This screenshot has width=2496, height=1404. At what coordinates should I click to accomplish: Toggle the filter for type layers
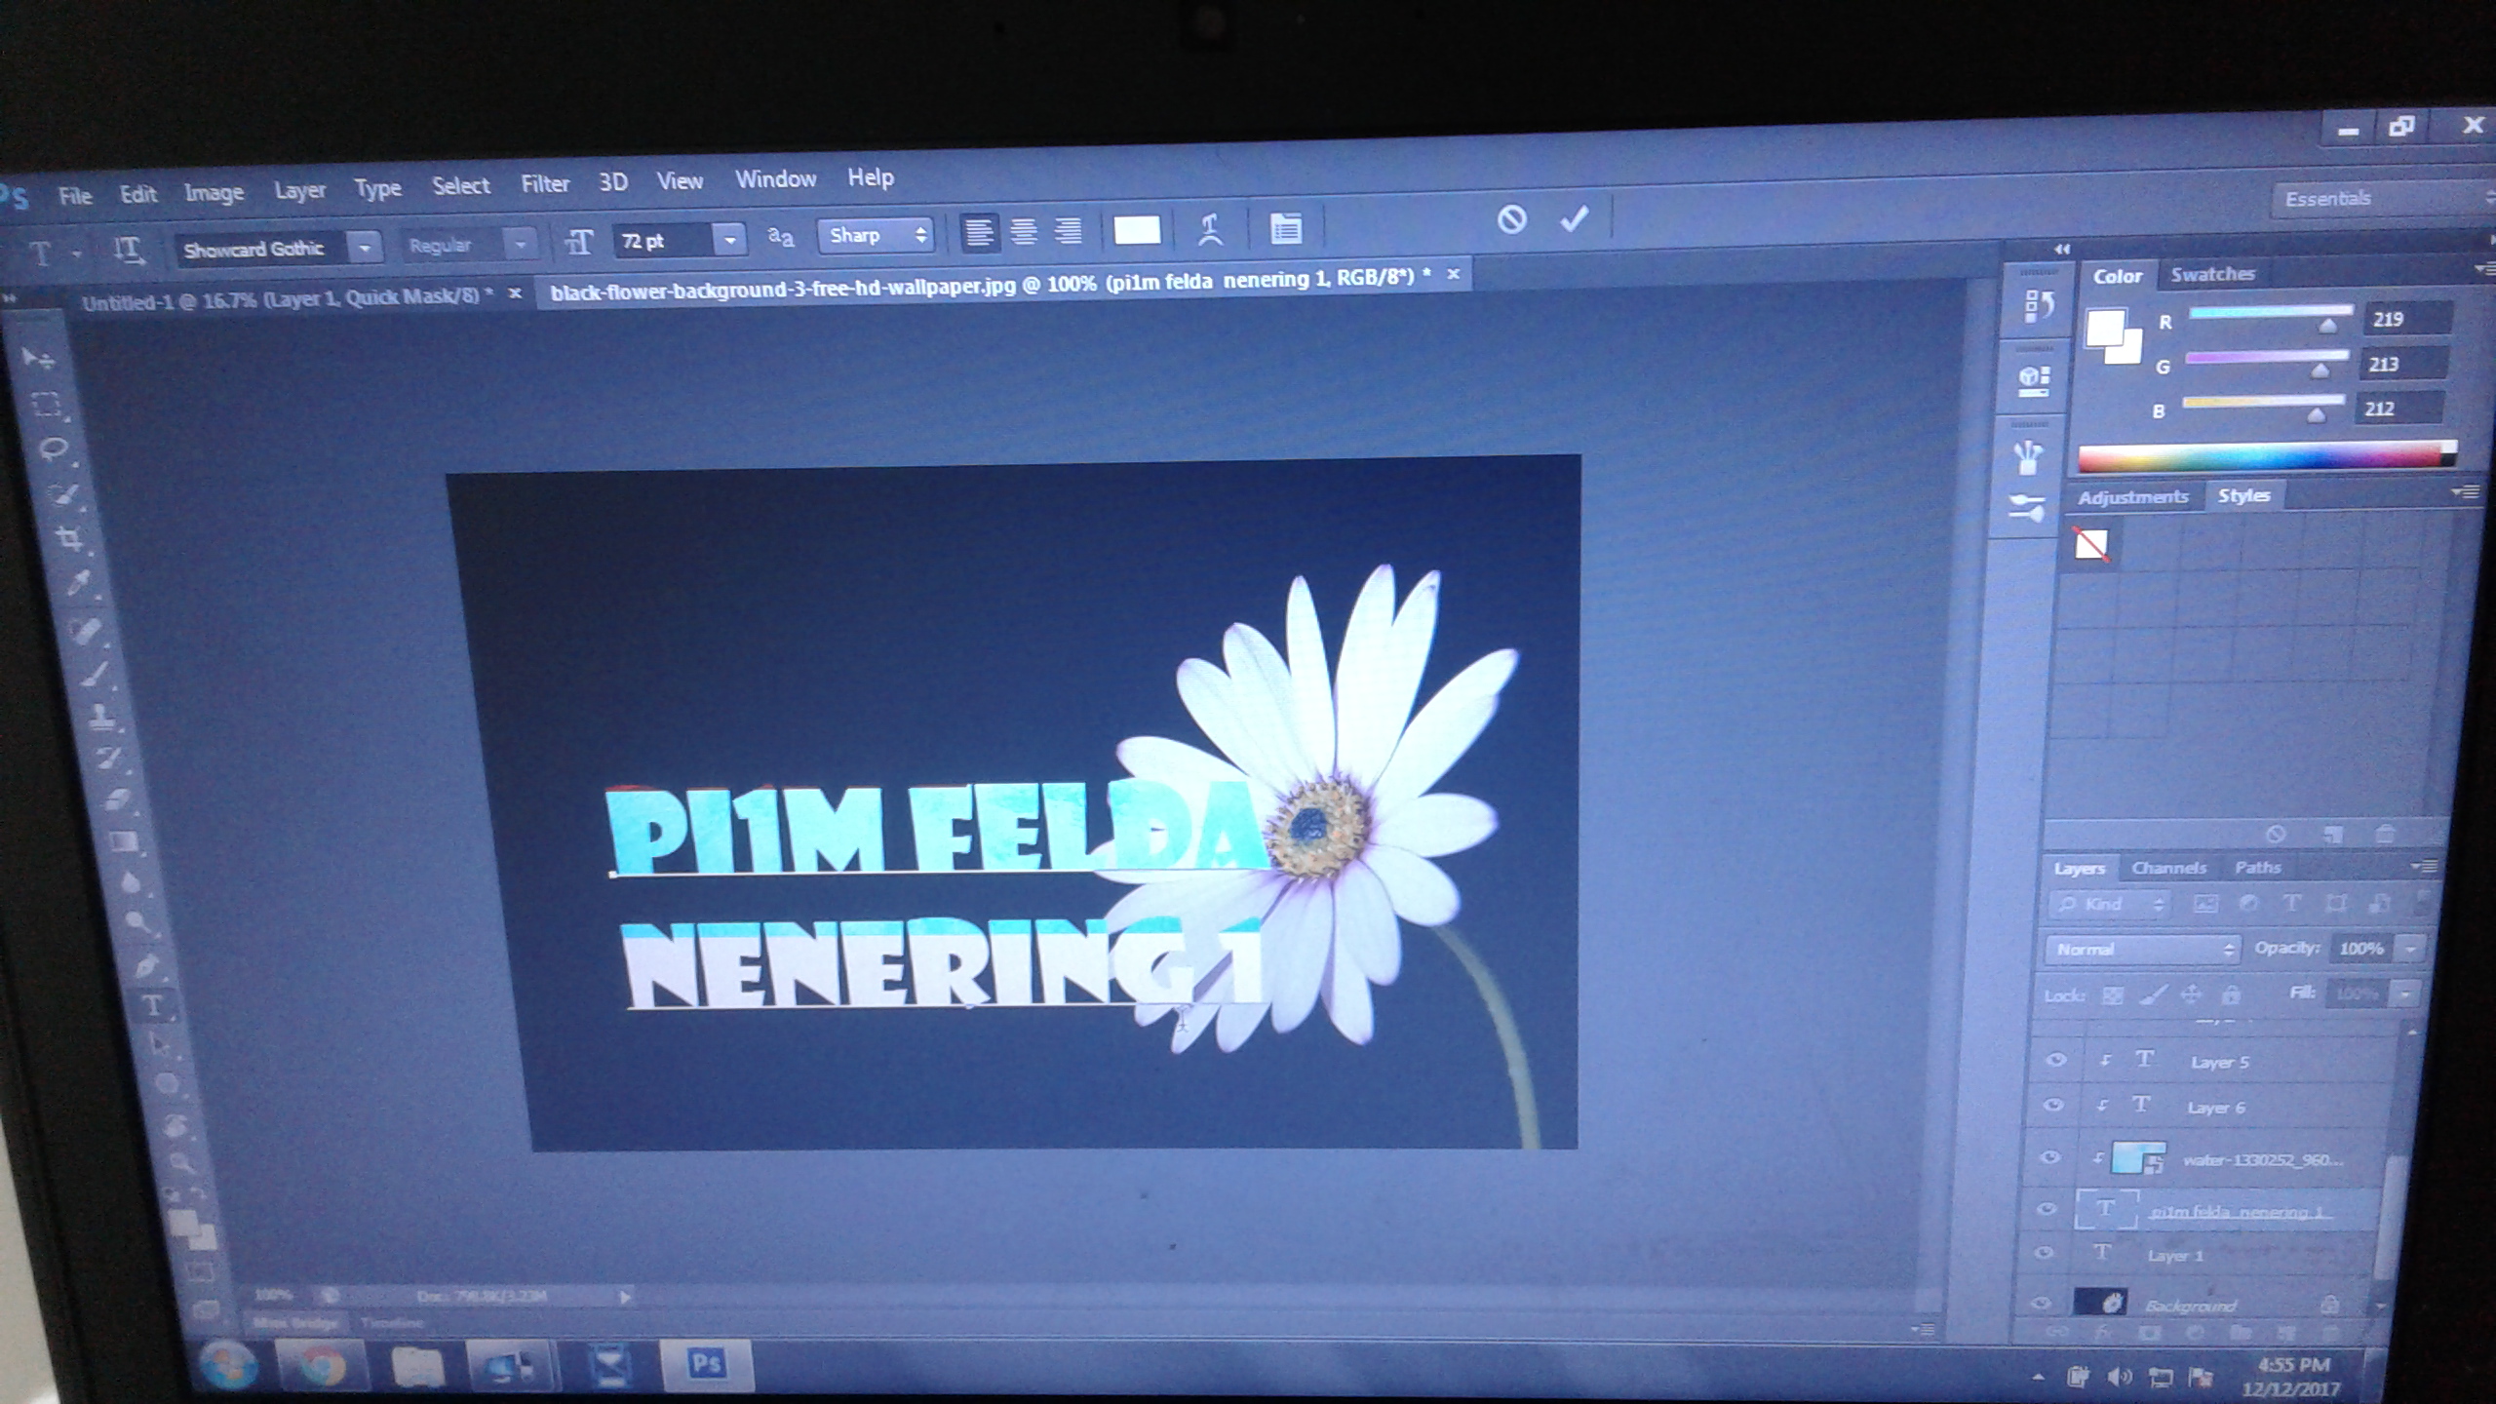(x=2291, y=904)
